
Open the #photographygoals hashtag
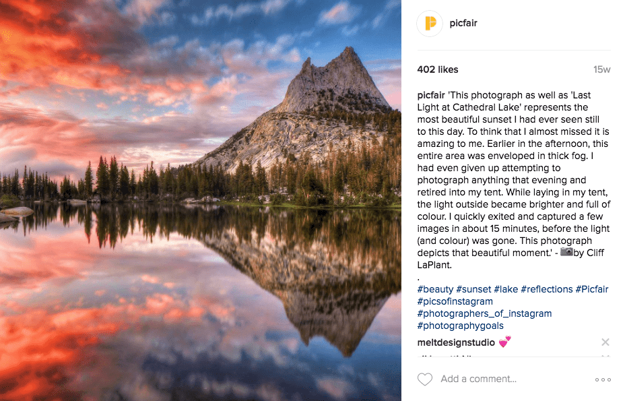pyautogui.click(x=460, y=326)
